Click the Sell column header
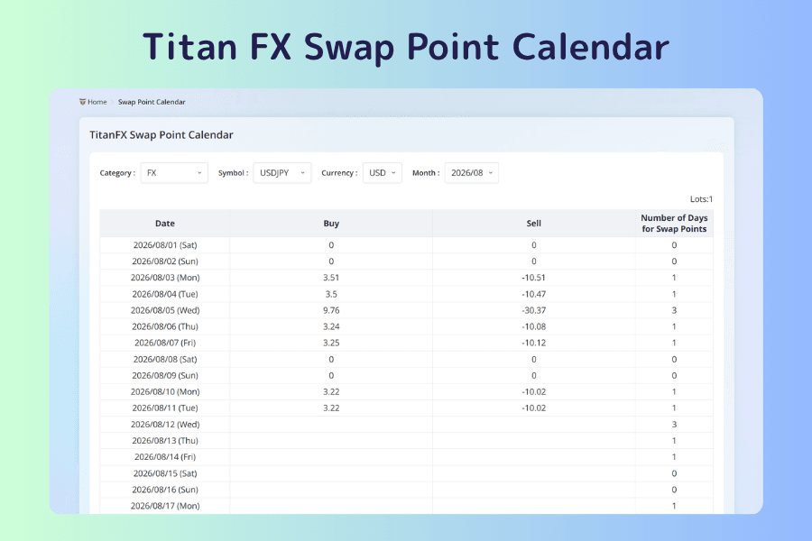This screenshot has width=812, height=541. [534, 224]
